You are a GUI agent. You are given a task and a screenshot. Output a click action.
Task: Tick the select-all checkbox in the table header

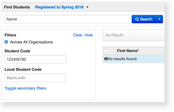pos(106,51)
